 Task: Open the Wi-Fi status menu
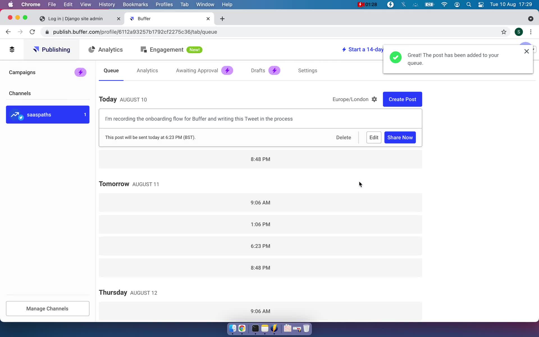tap(444, 4)
